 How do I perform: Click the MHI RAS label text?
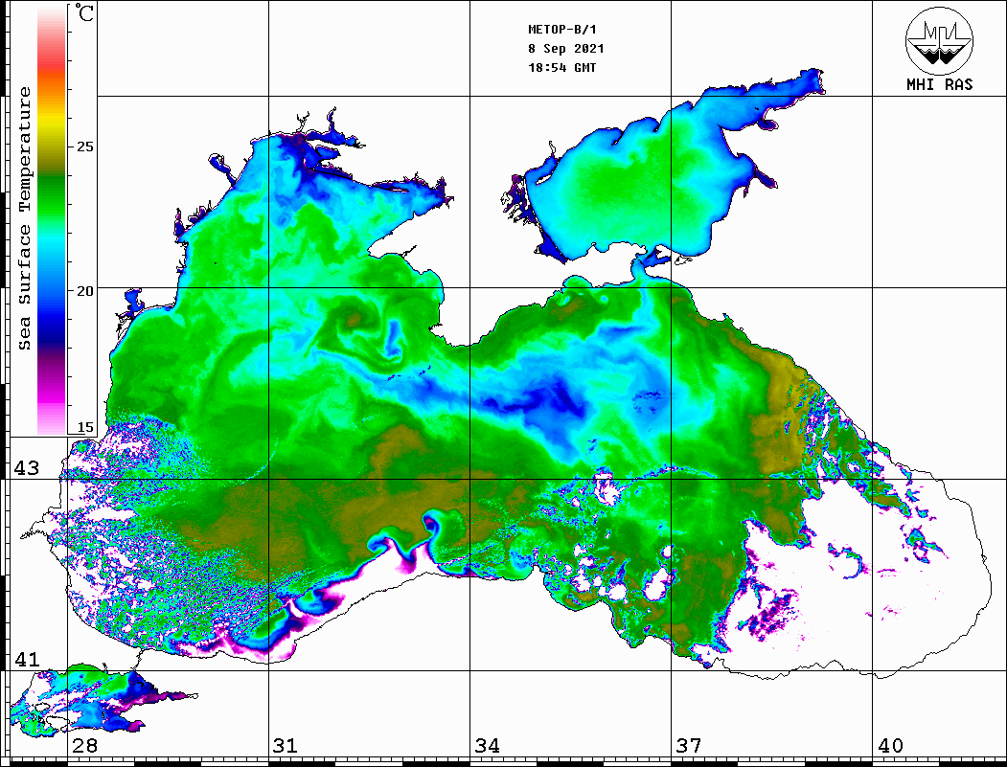point(940,84)
